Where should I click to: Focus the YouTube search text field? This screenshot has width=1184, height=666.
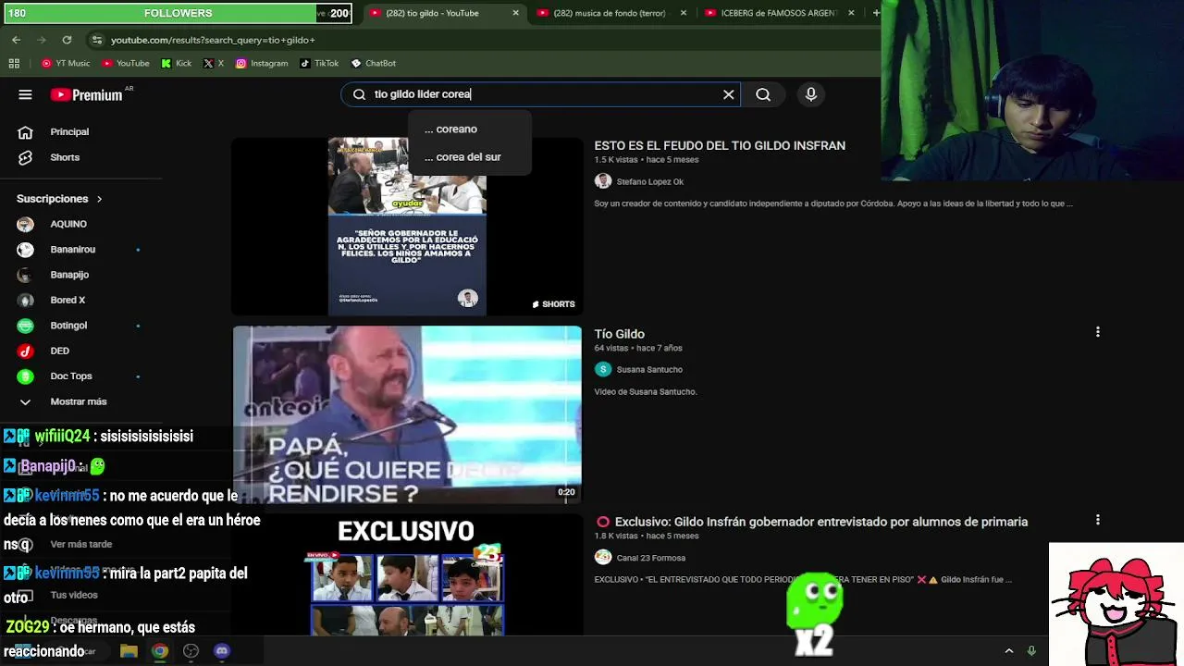pos(541,94)
